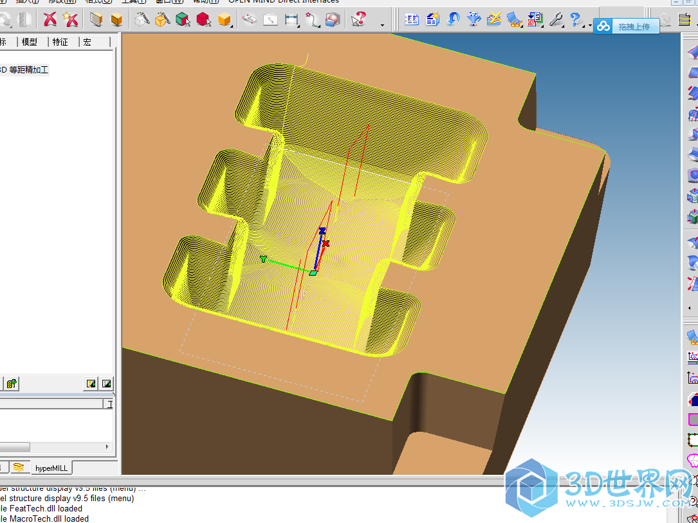698x523 pixels.
Task: Click the cube with hatched front icon
Action: click(96, 19)
